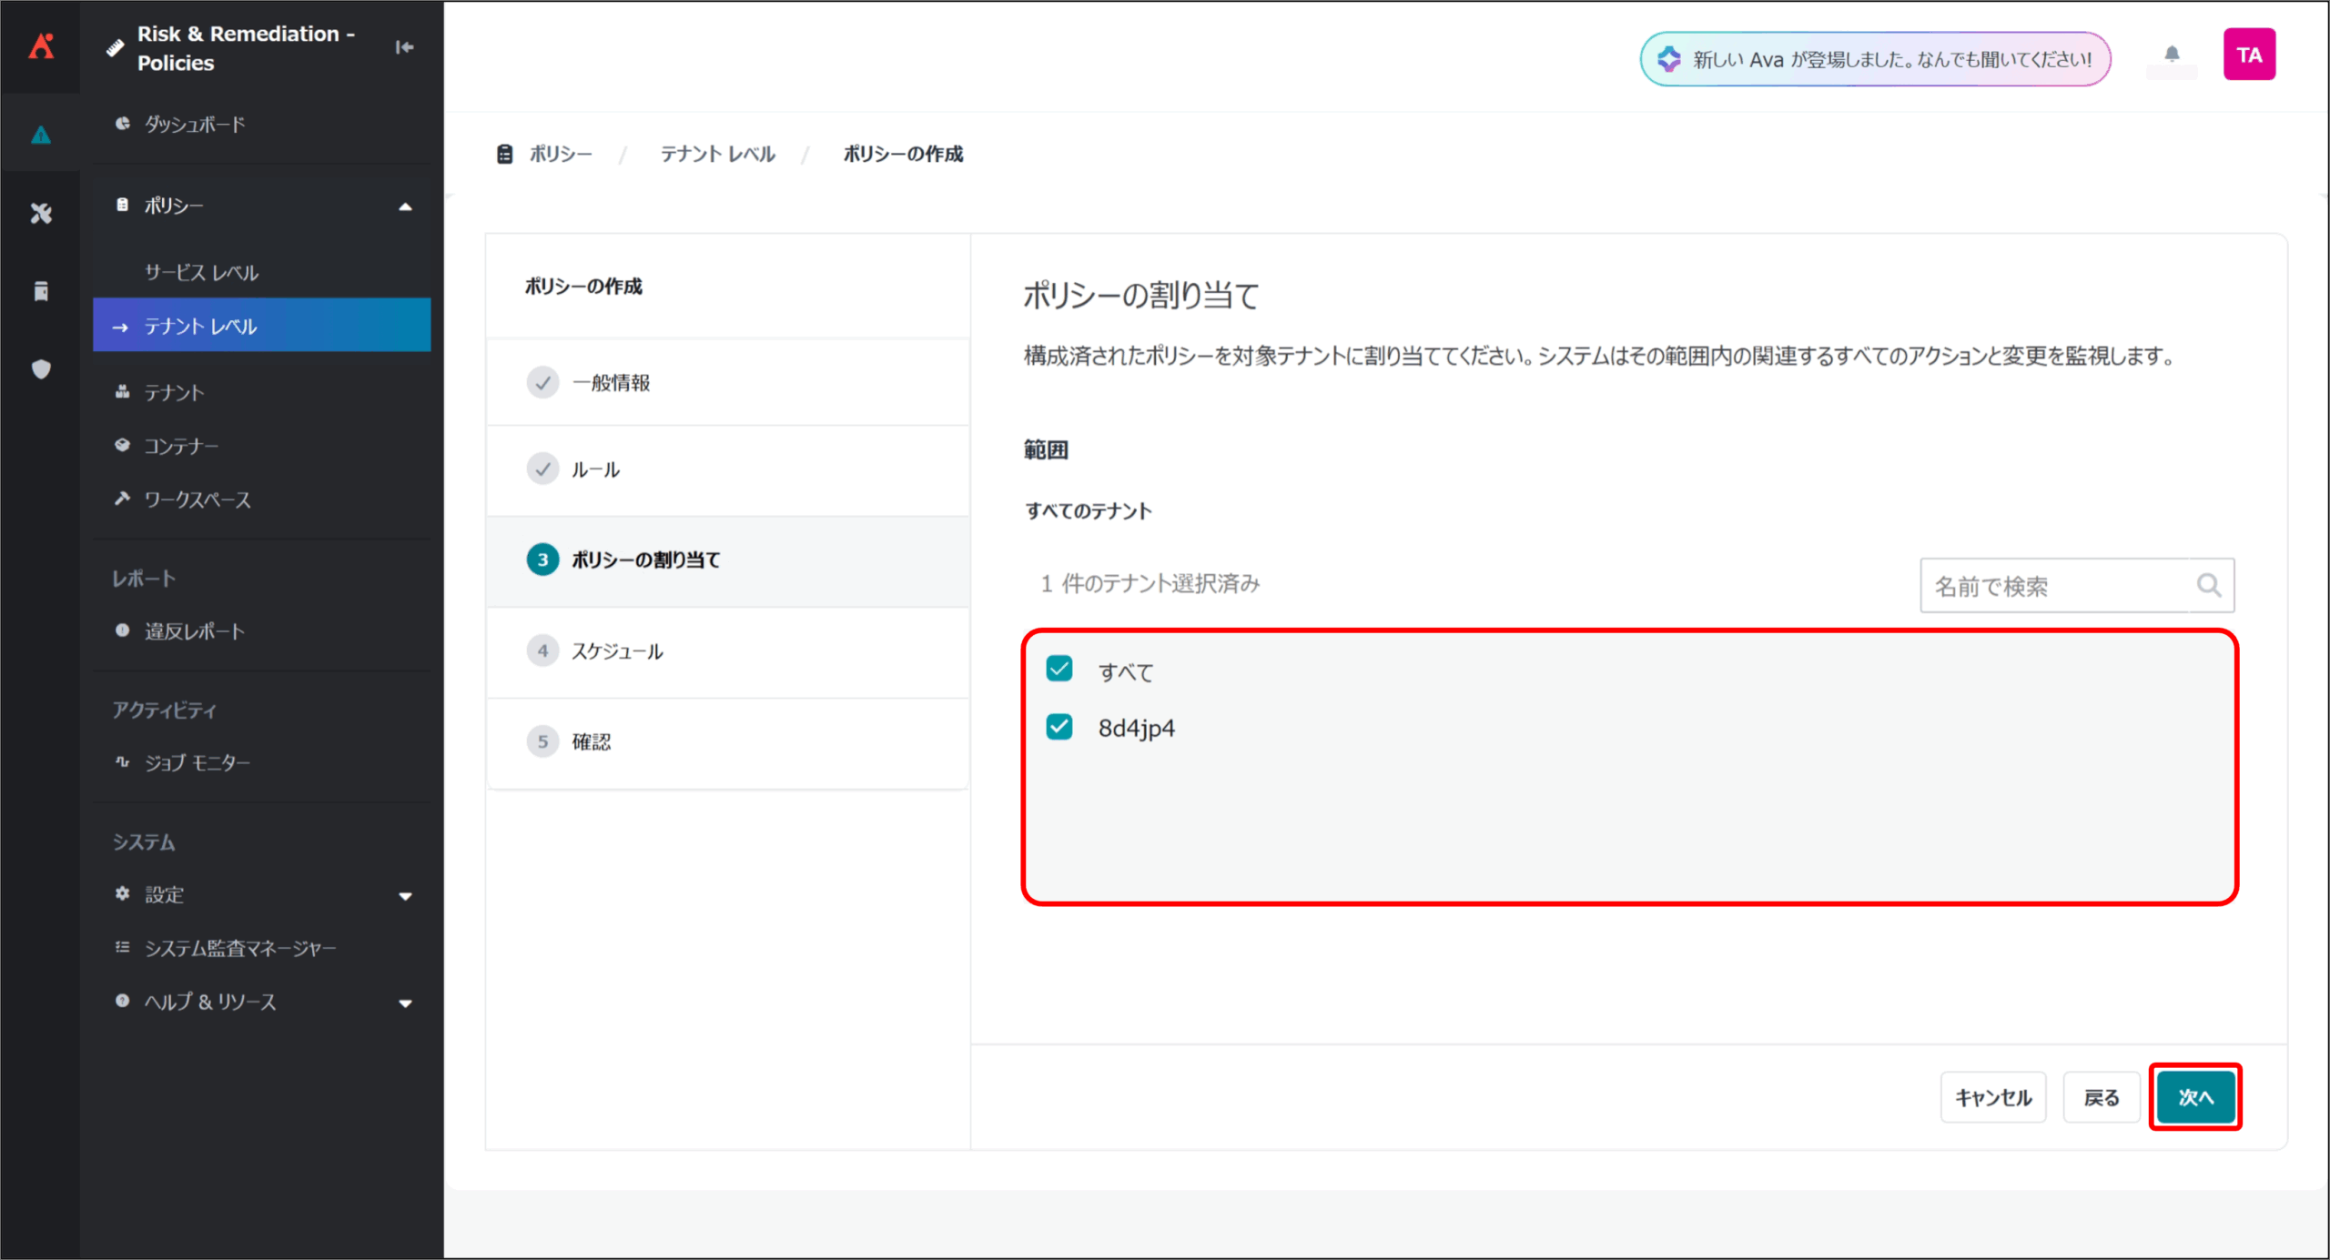
Task: Click the キャンセル button
Action: [1992, 1097]
